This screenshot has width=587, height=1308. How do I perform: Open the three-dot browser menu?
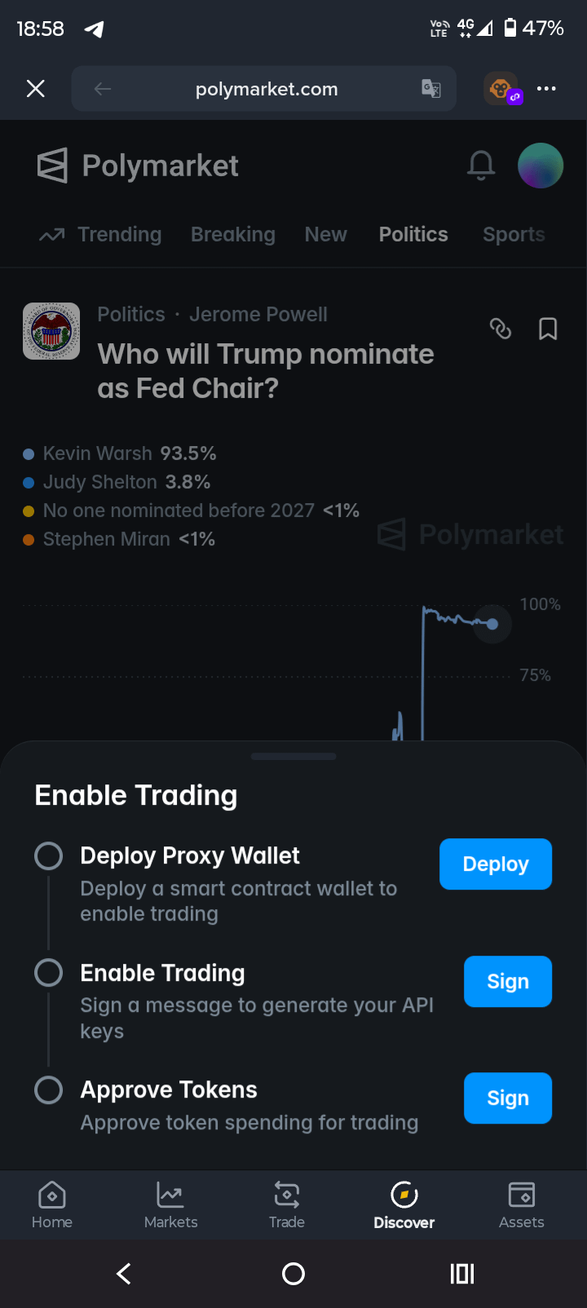(546, 89)
